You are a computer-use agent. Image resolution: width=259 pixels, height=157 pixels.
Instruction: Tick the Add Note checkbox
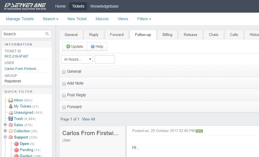(64, 83)
